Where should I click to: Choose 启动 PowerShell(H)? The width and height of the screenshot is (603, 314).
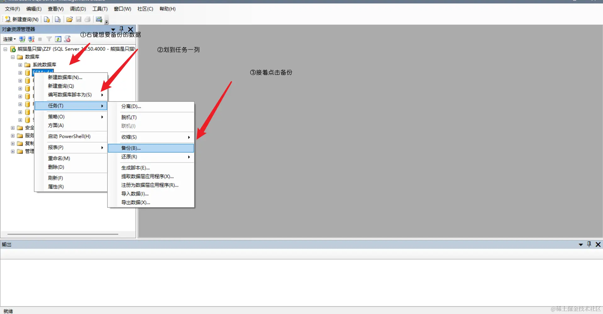(x=71, y=136)
